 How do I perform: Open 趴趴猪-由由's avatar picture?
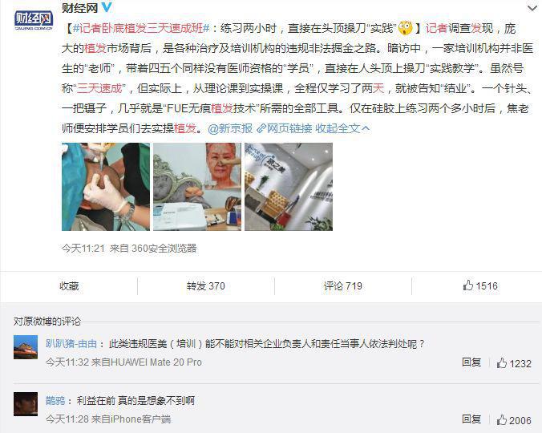click(26, 347)
